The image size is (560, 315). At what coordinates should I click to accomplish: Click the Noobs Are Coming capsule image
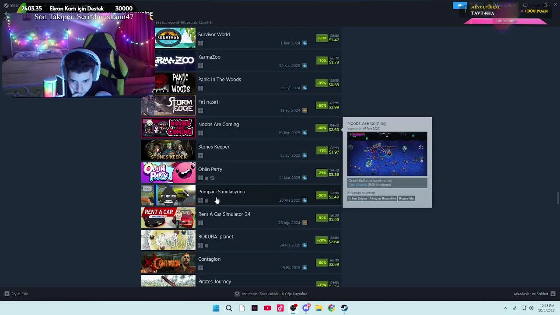168,128
